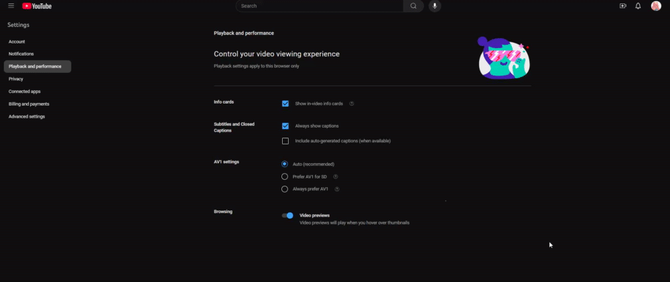The height and width of the screenshot is (282, 670).
Task: Open the Create video button
Action: (x=622, y=6)
